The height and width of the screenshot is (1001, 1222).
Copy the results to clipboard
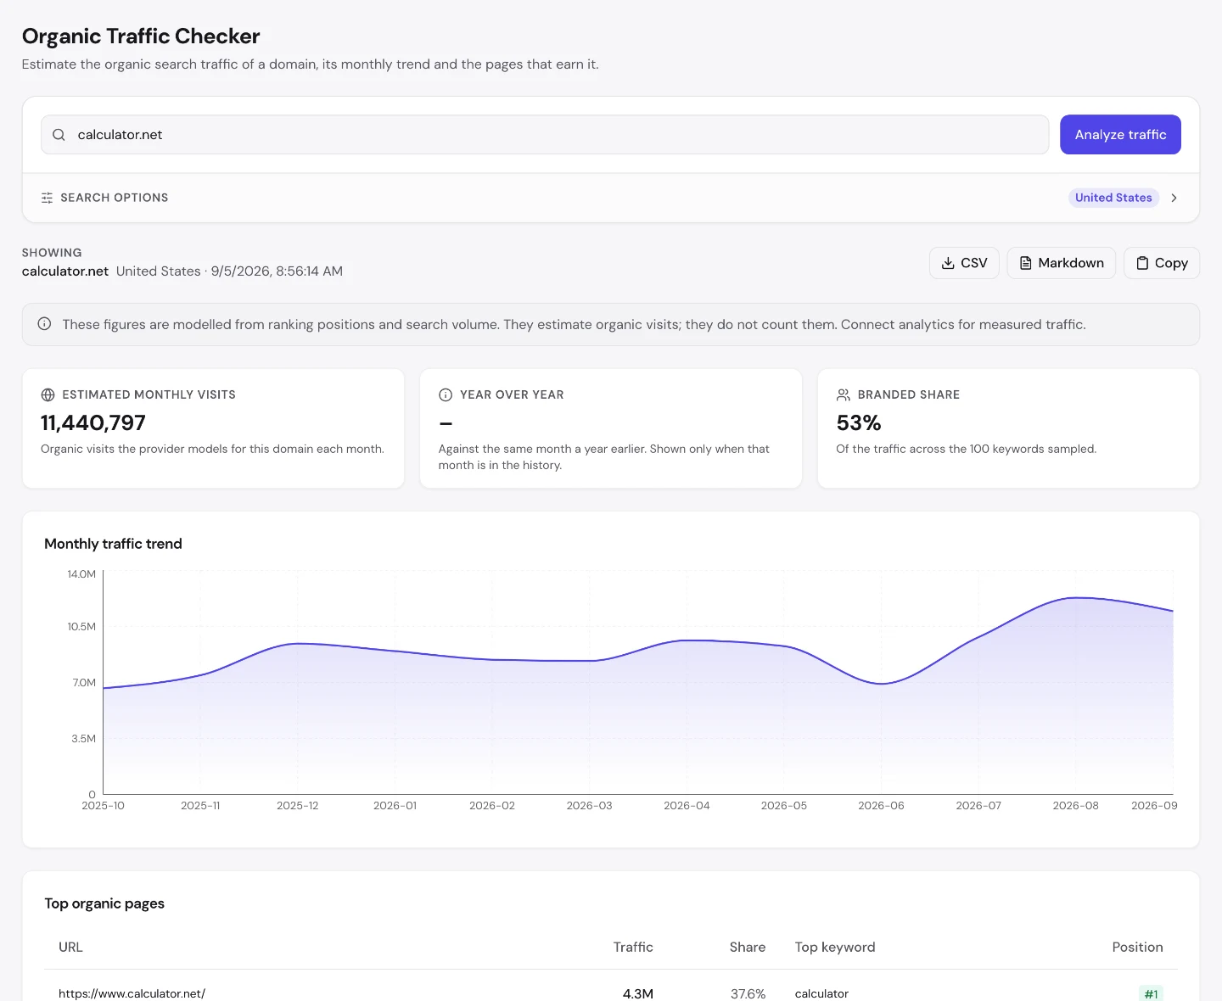[x=1162, y=263]
